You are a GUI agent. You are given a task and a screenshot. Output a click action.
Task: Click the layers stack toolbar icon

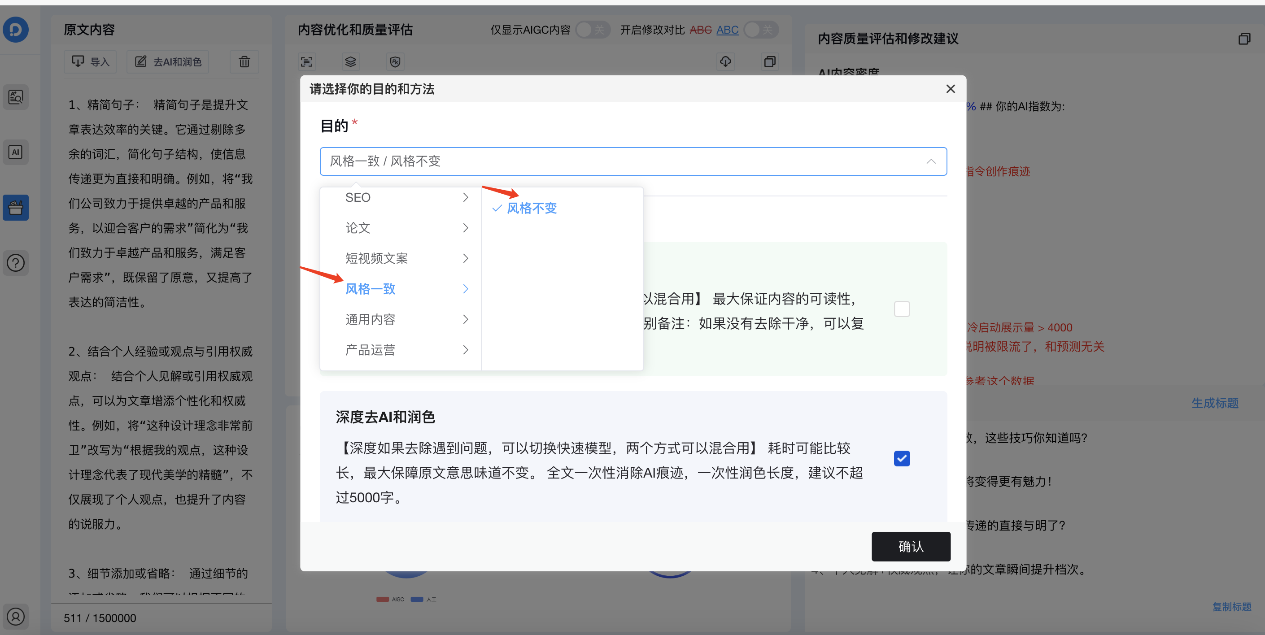[350, 62]
